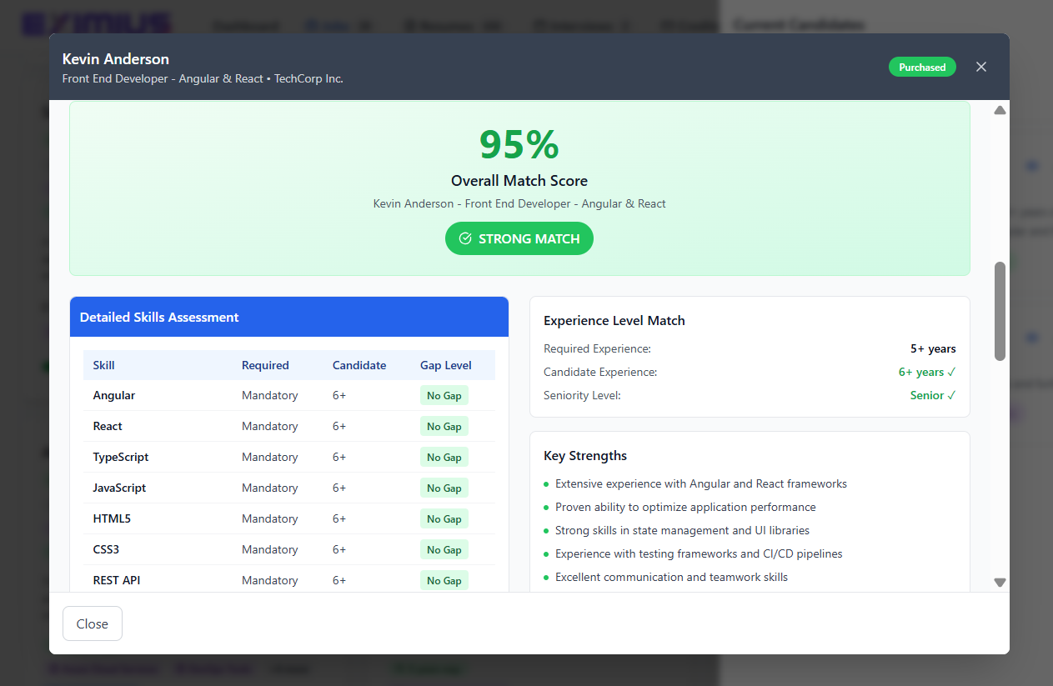
Task: Close the candidate dialog with the X icon
Action: click(981, 67)
